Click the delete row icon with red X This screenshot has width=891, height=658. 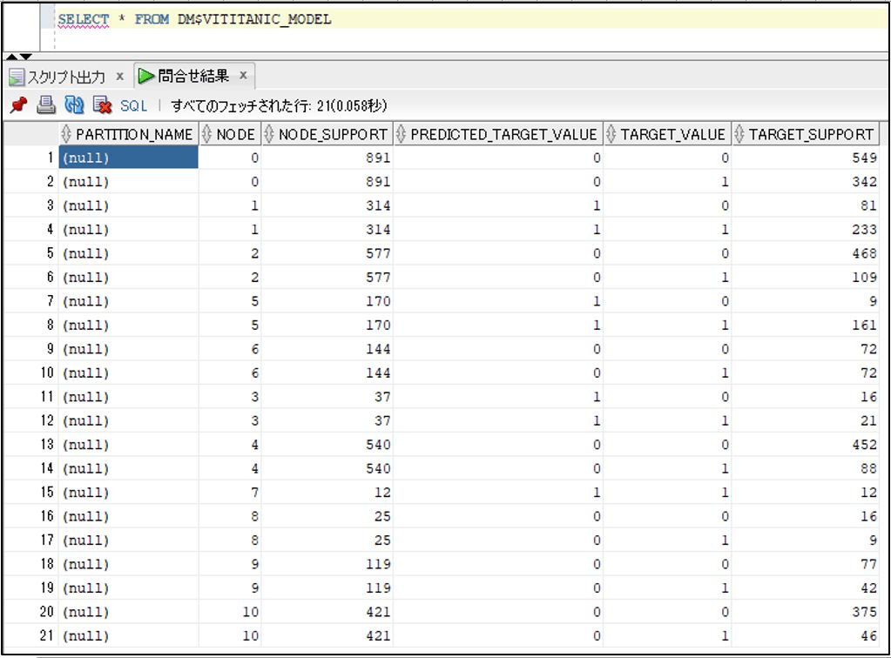click(x=103, y=105)
